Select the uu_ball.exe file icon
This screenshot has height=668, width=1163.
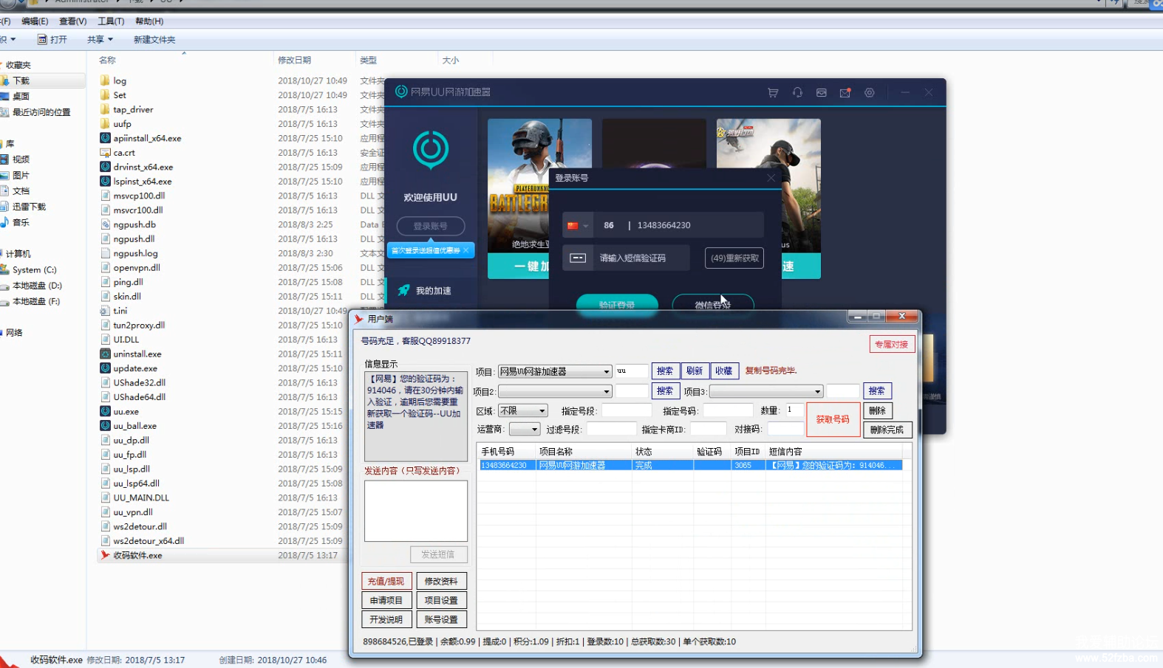click(106, 426)
